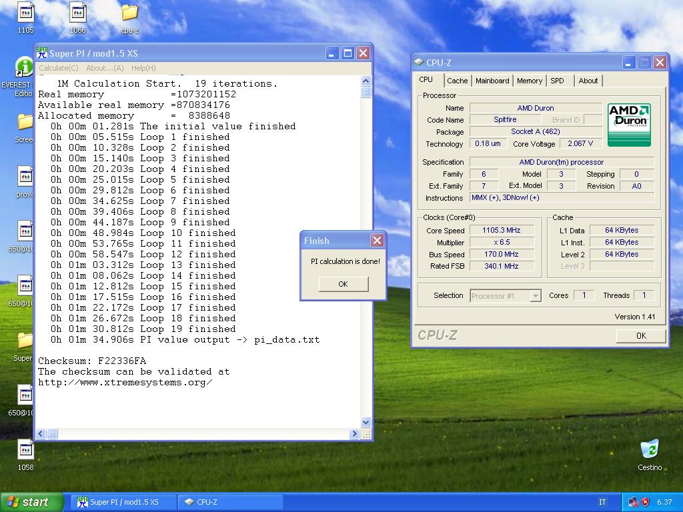Viewport: 683px width, 512px height.
Task: Click the PI value output pi_data.txt line
Action: pos(185,339)
